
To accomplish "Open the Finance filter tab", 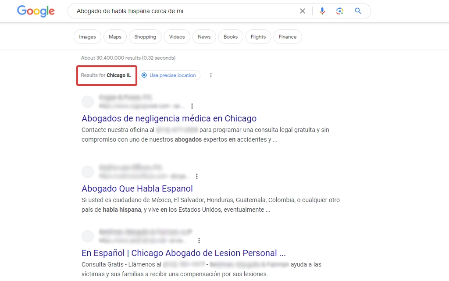I will (x=288, y=37).
